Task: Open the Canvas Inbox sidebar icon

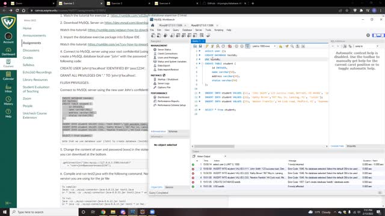Action: (8, 88)
